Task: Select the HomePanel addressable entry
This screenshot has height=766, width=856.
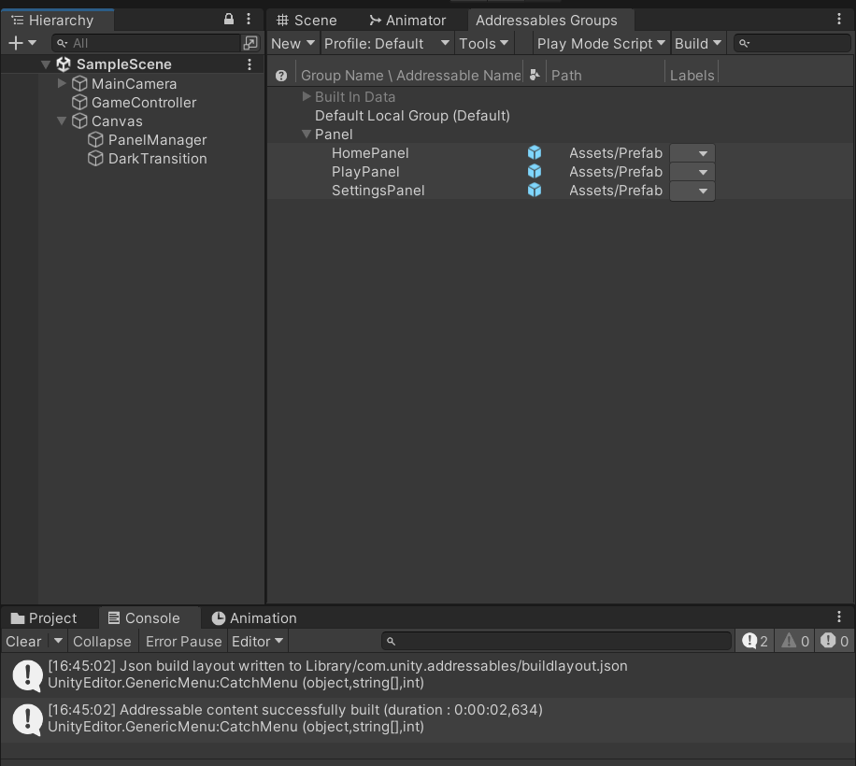Action: (370, 153)
